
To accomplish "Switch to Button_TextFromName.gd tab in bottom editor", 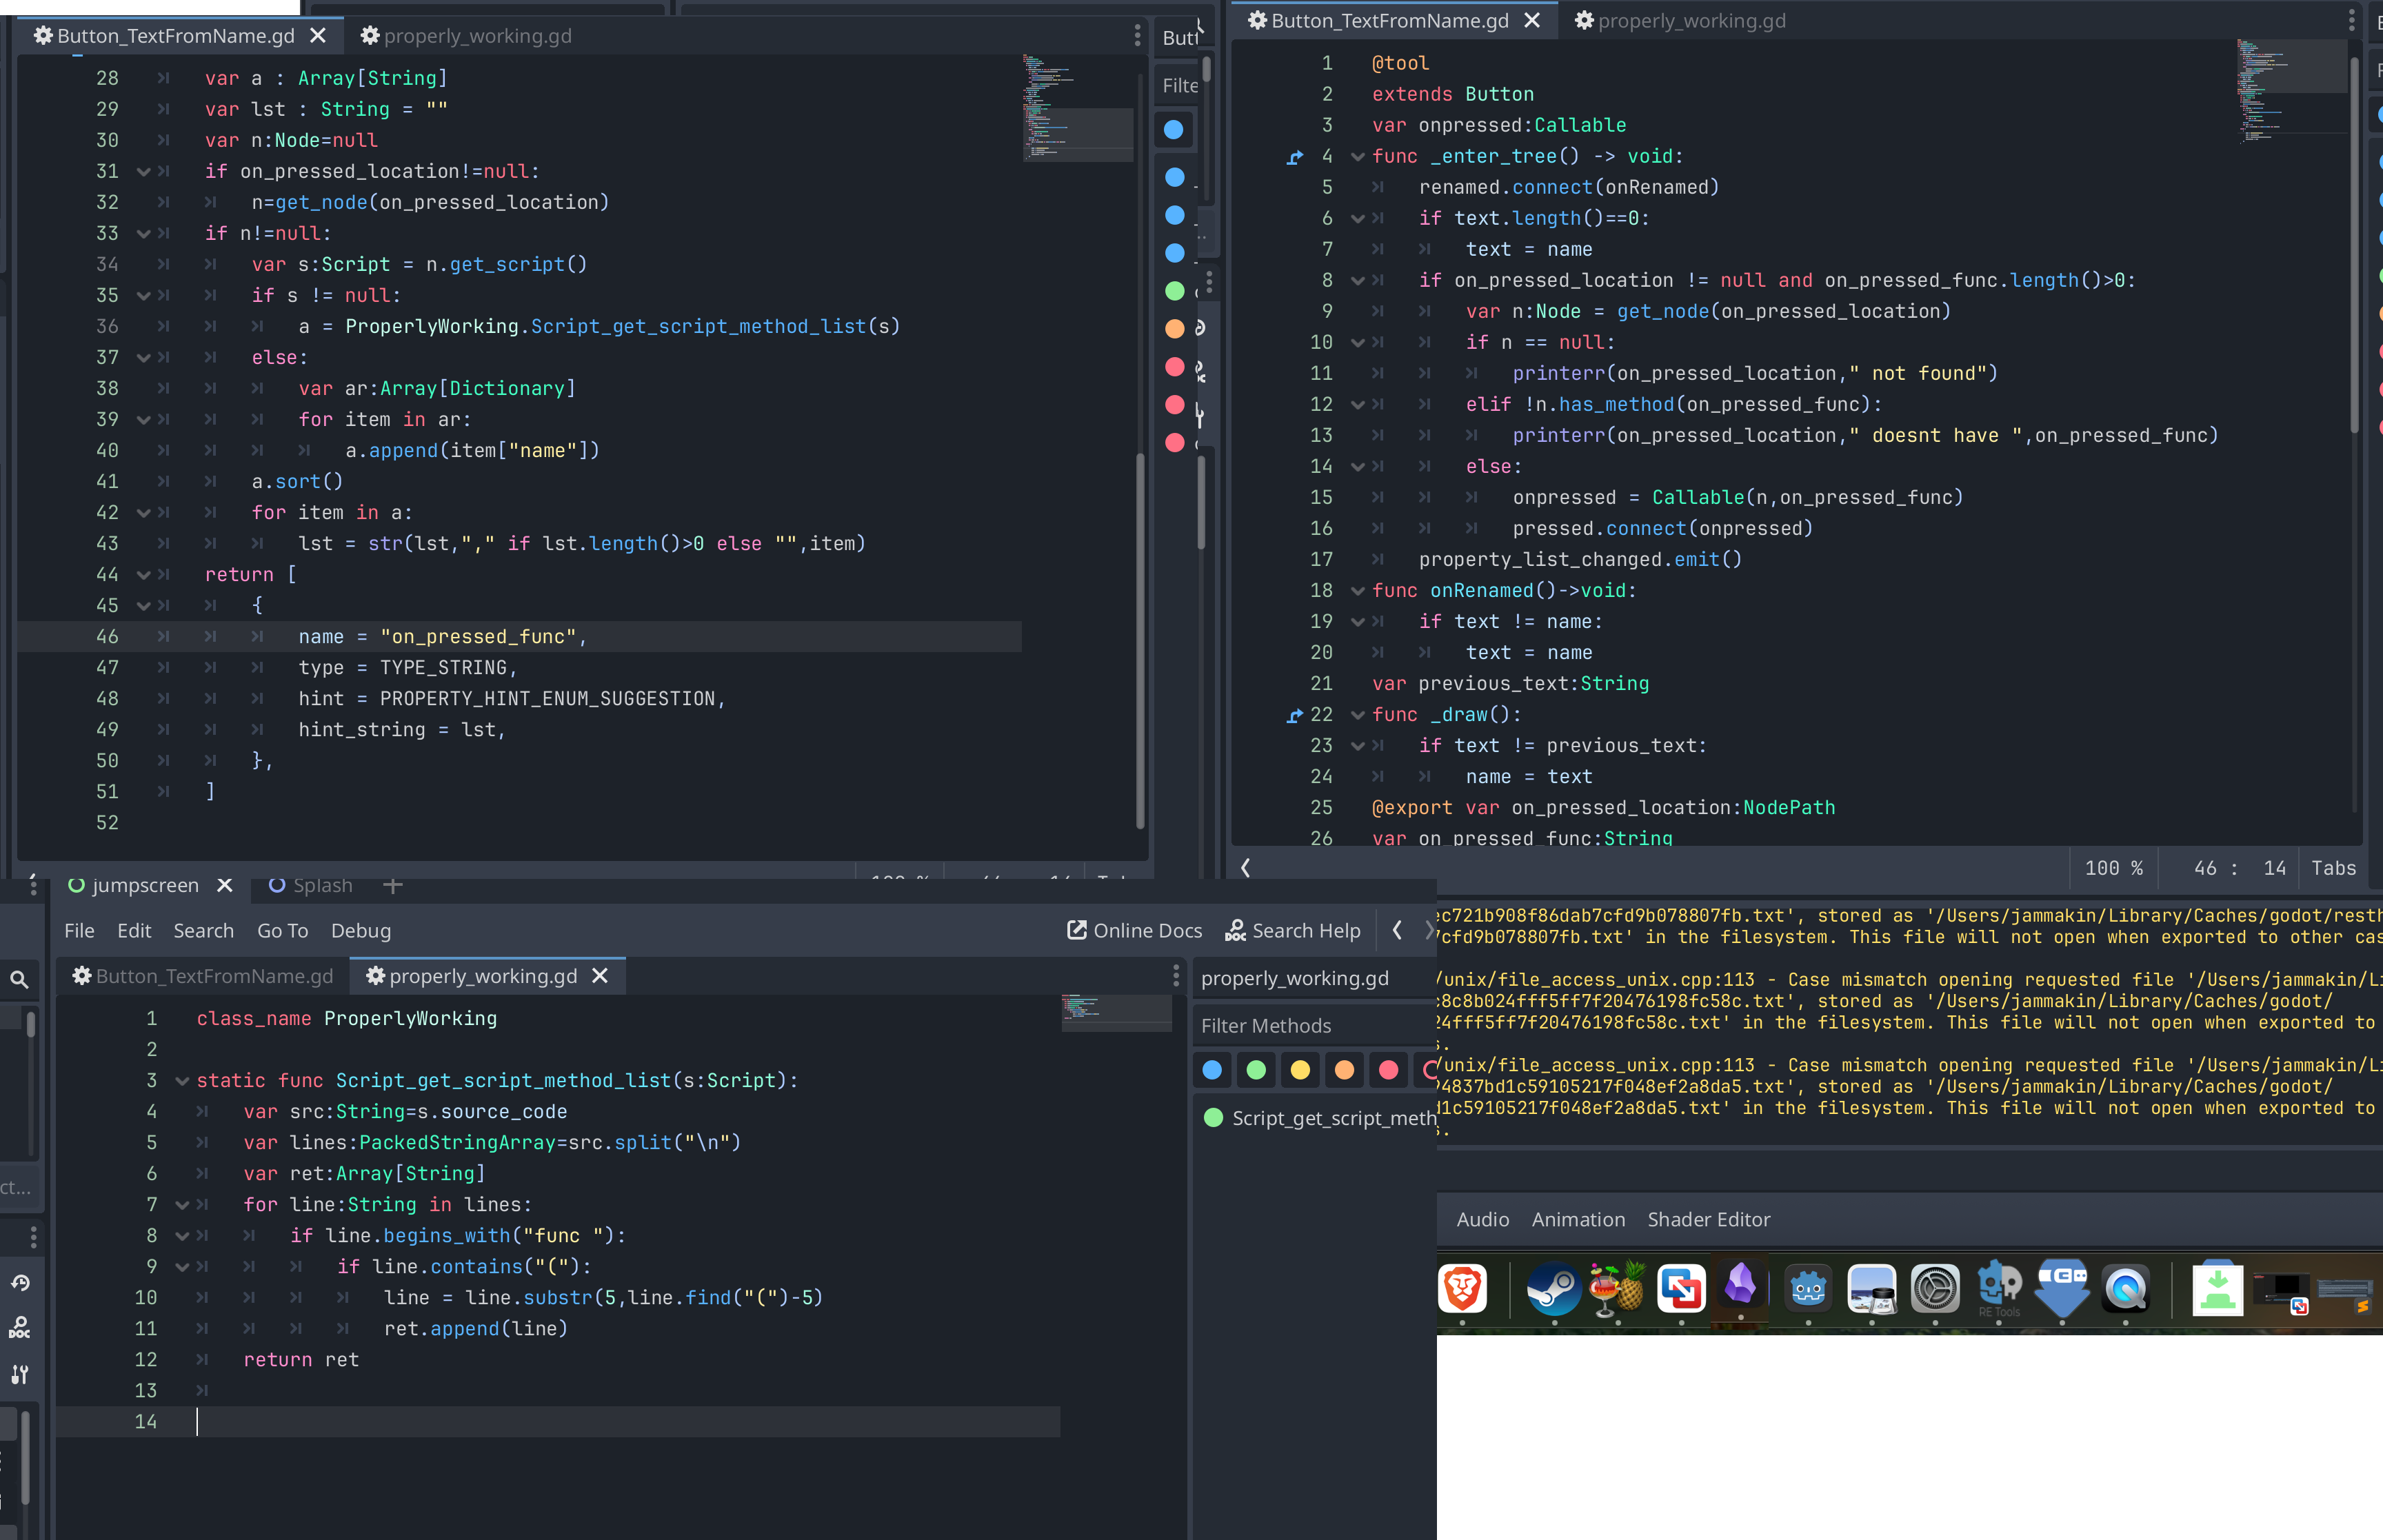I will (x=203, y=976).
